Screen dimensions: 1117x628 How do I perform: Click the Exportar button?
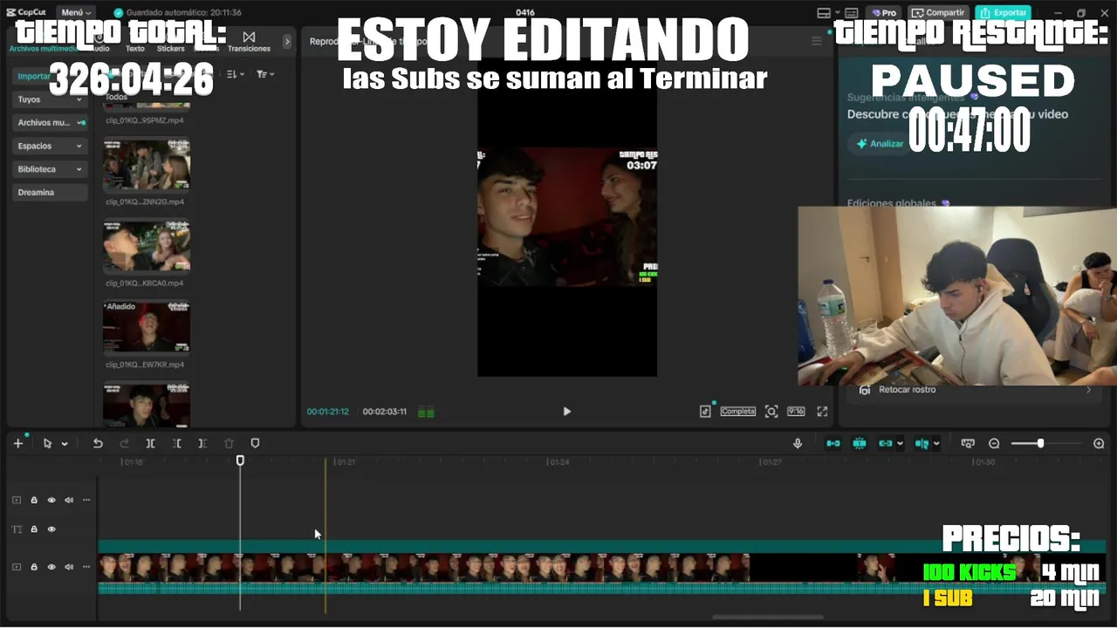(x=1003, y=12)
